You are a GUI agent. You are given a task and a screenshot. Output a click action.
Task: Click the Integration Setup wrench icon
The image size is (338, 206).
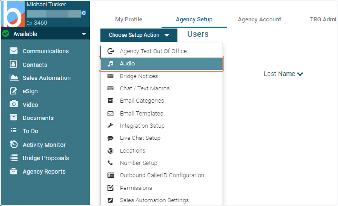click(x=110, y=126)
